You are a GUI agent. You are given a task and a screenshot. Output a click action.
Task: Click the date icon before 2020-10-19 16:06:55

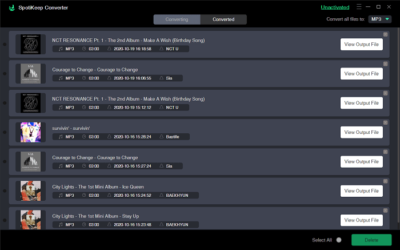[x=109, y=78]
